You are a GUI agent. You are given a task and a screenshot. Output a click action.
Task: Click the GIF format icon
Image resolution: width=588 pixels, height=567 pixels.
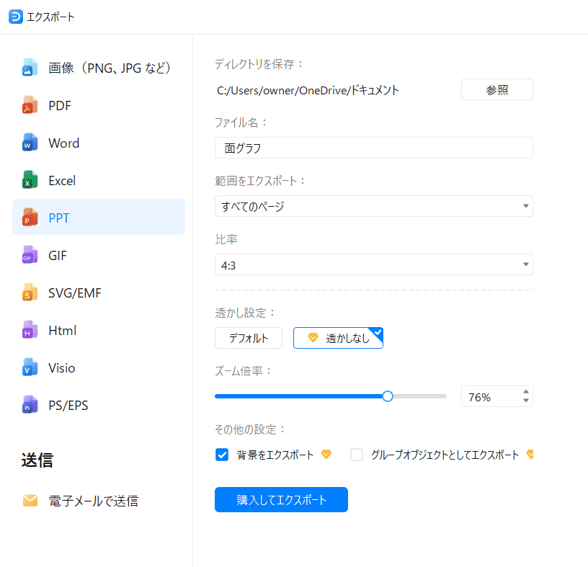point(30,256)
